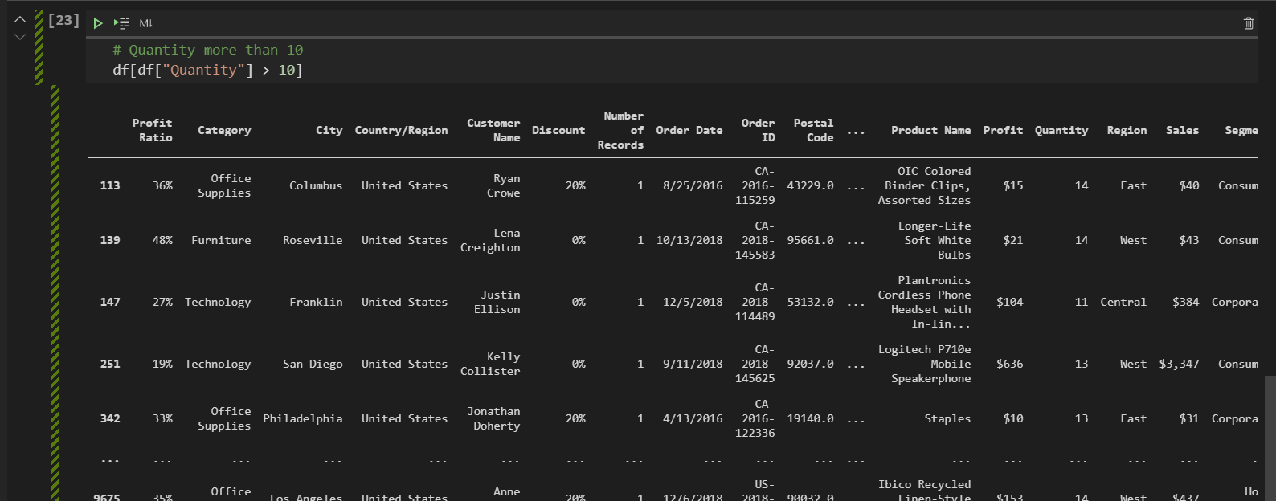Move cell up with the up chevron
Viewport: 1276px width, 501px height.
pos(20,19)
